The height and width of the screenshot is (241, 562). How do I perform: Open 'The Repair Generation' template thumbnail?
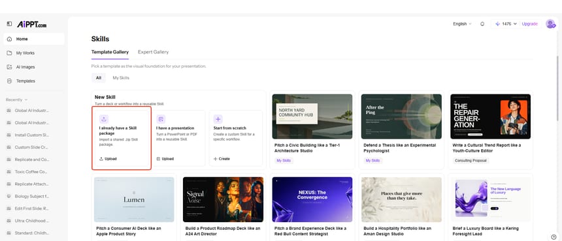[x=490, y=117]
